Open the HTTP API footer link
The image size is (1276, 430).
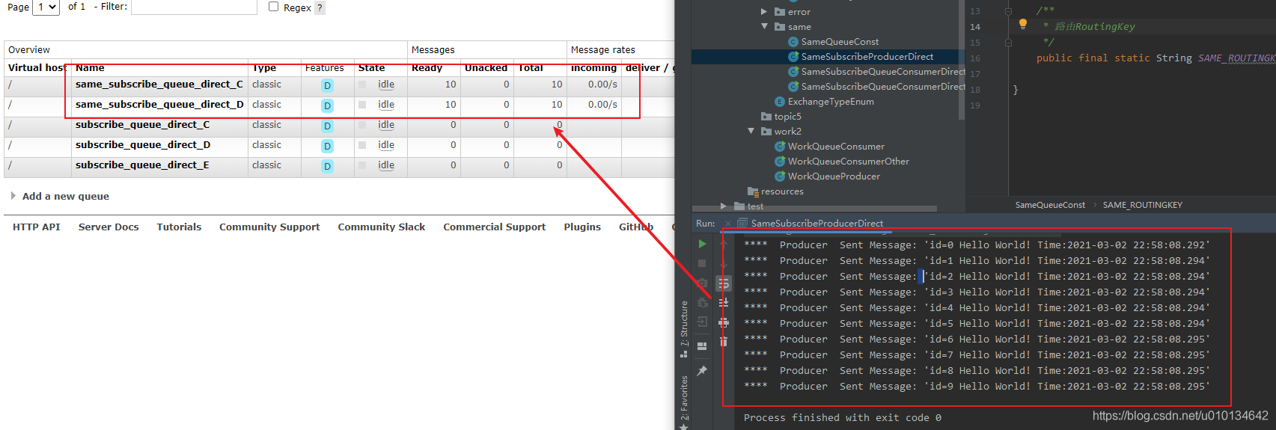tap(37, 227)
